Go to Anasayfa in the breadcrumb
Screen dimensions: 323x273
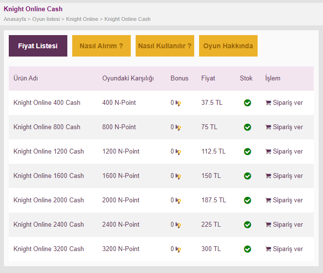tap(15, 19)
